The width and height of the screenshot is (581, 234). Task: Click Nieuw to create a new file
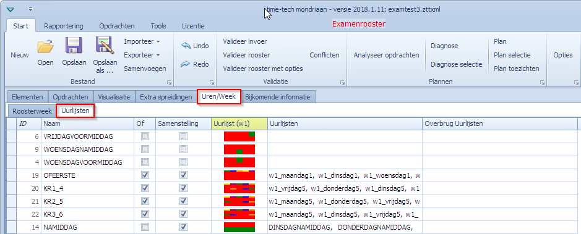pos(20,55)
